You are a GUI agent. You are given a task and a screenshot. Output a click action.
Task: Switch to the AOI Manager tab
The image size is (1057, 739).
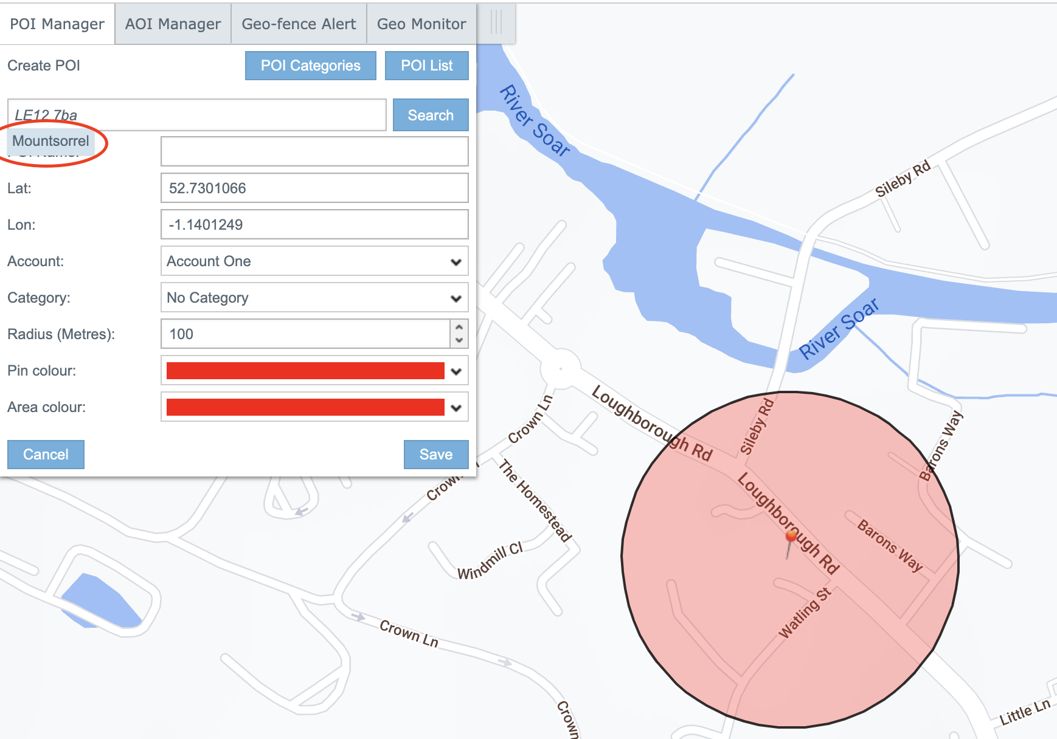tap(173, 24)
